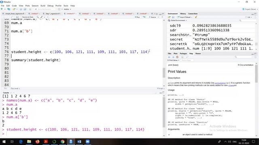Switch to the History tab
Image resolution: width=259 pixels, height=145 pixels.
(183, 14)
